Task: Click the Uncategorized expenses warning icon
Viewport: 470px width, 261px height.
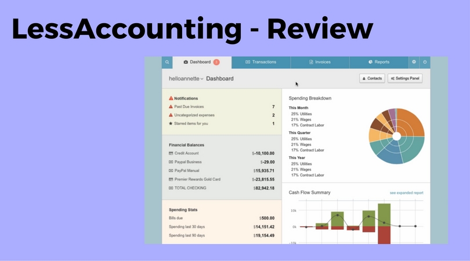Action: click(171, 115)
